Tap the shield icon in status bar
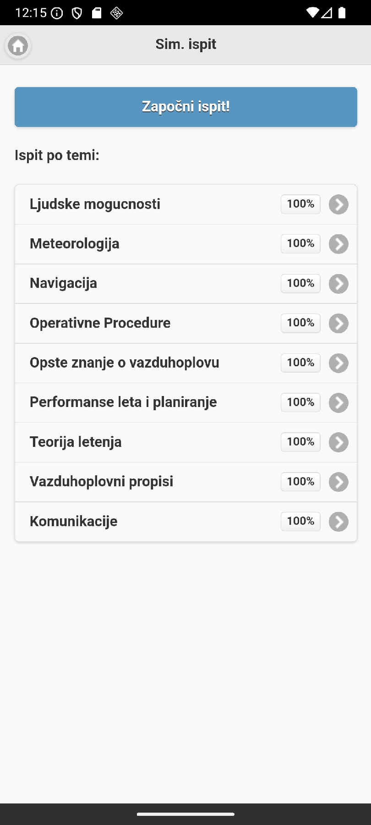 [x=77, y=13]
